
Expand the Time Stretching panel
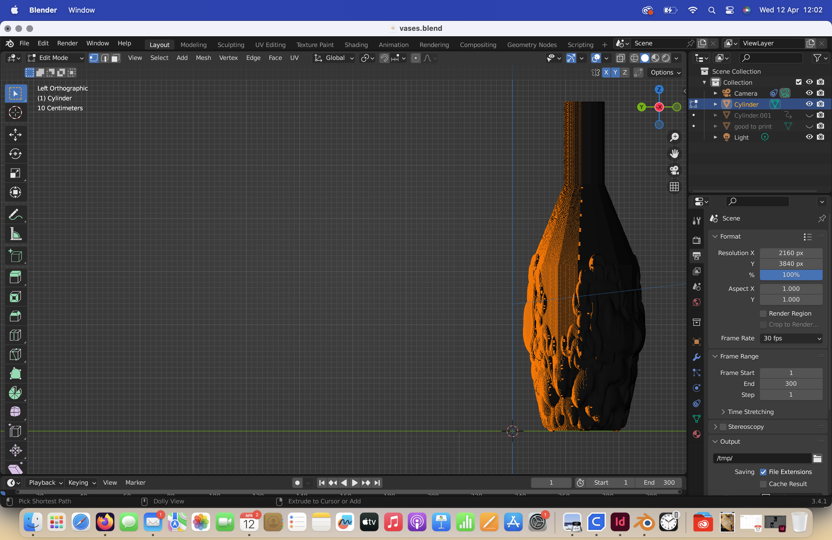750,412
